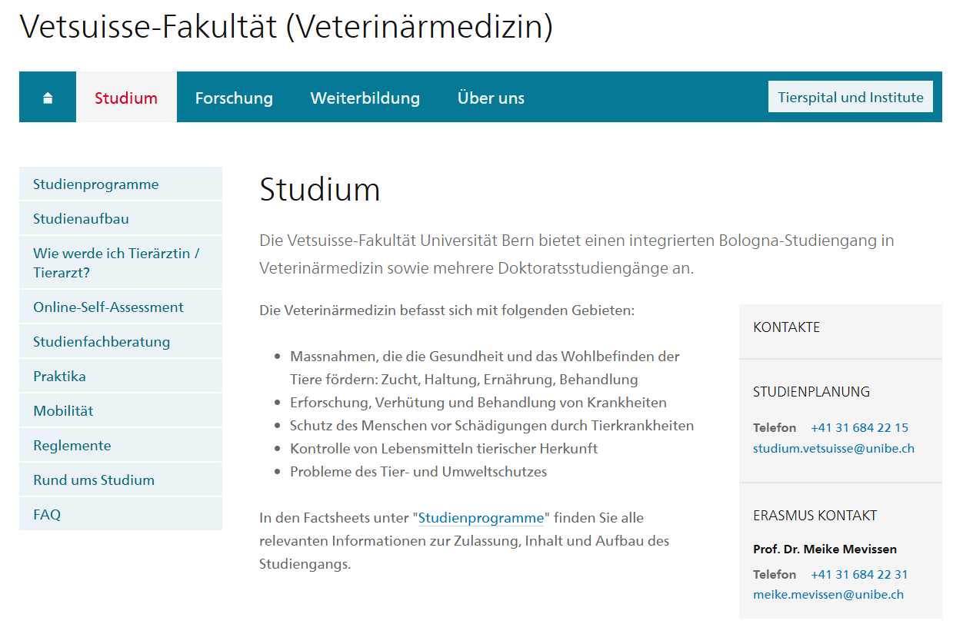
Task: Open Studienprogramme in the sidebar
Action: click(x=121, y=184)
